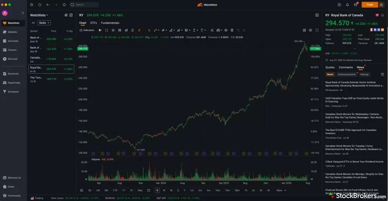Click the search field in top bar
This screenshot has width=388, height=201.
click(x=84, y=5)
